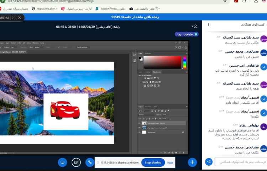Image resolution: width=267 pixels, height=171 pixels.
Task: Create a new layer from Layers panel
Action: [180, 152]
